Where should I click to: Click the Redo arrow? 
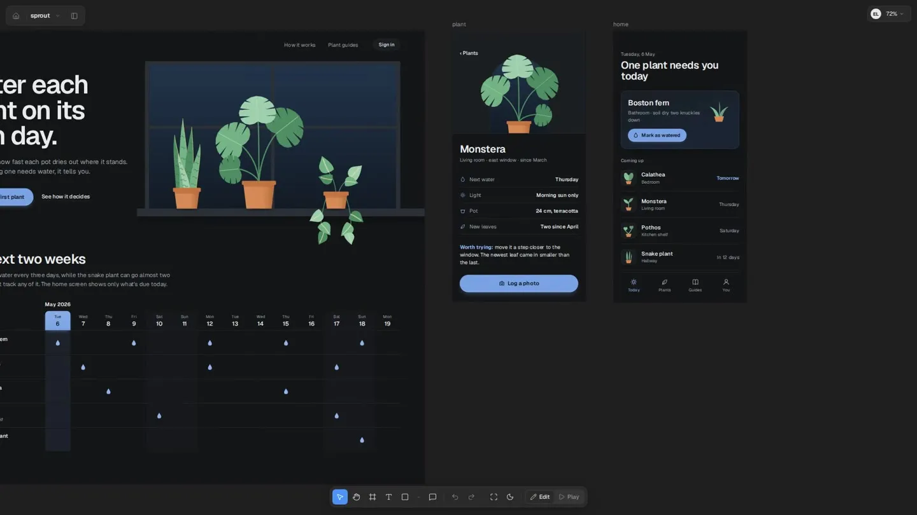pyautogui.click(x=471, y=497)
